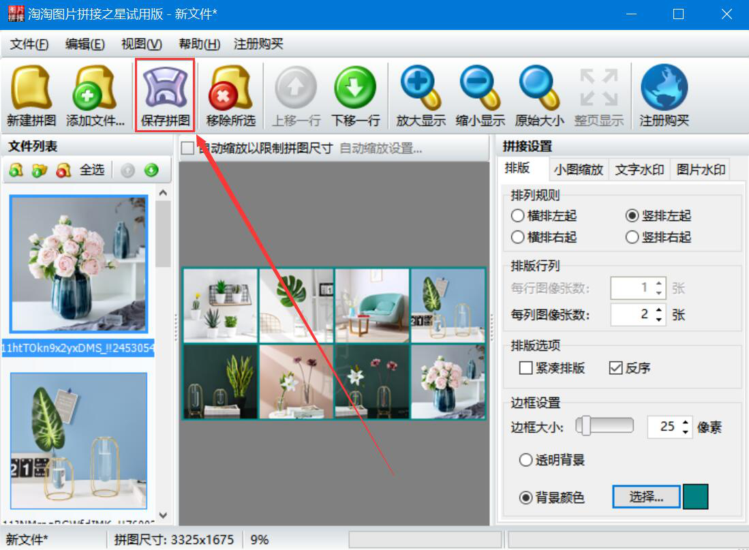The image size is (749, 550).
Task: Click the file list scrollbar thumb
Action: (x=163, y=234)
